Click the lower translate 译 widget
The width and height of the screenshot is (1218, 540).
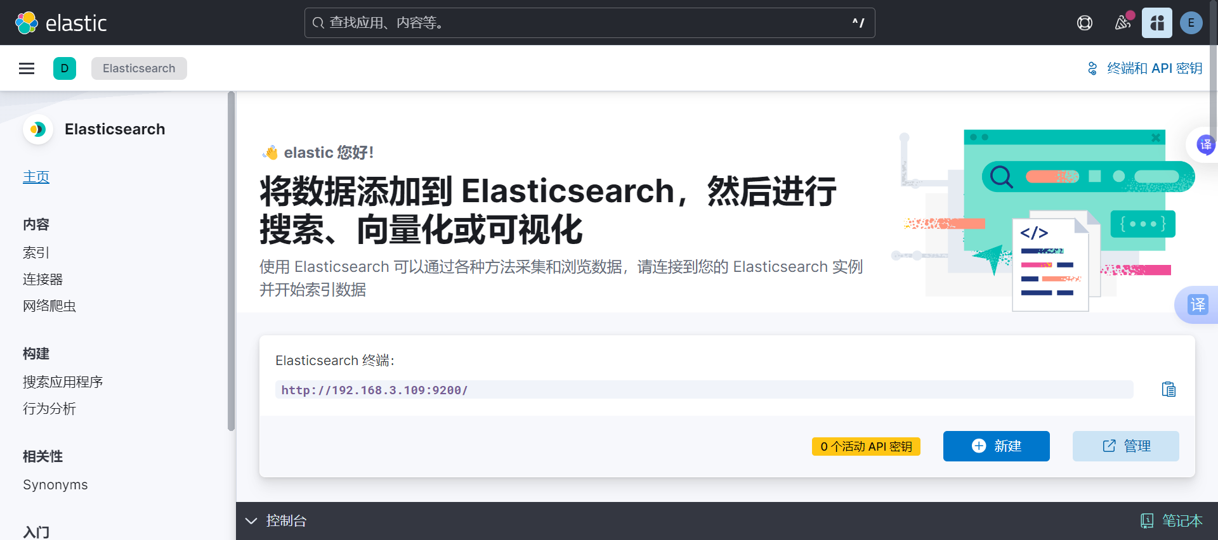pyautogui.click(x=1197, y=305)
